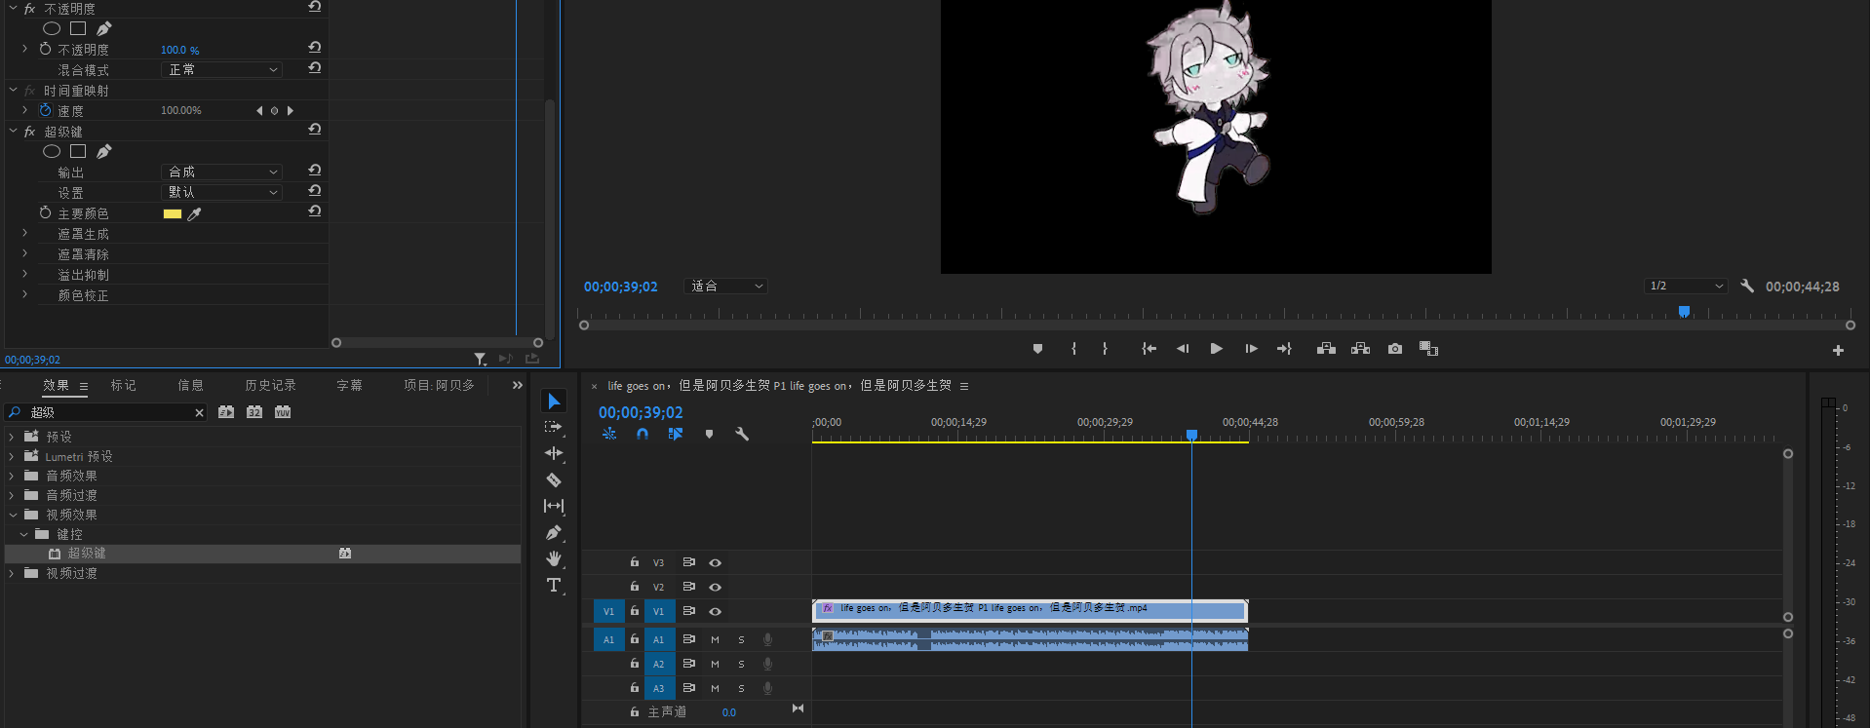This screenshot has width=1870, height=728.
Task: Step back one frame
Action: pyautogui.click(x=1183, y=349)
